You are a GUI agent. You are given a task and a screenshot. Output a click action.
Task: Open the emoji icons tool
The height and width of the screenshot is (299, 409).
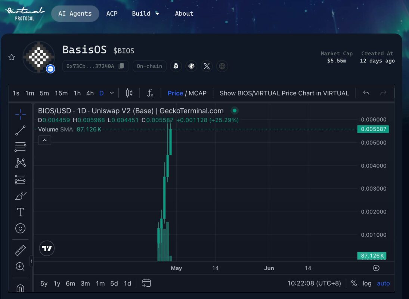click(20, 228)
